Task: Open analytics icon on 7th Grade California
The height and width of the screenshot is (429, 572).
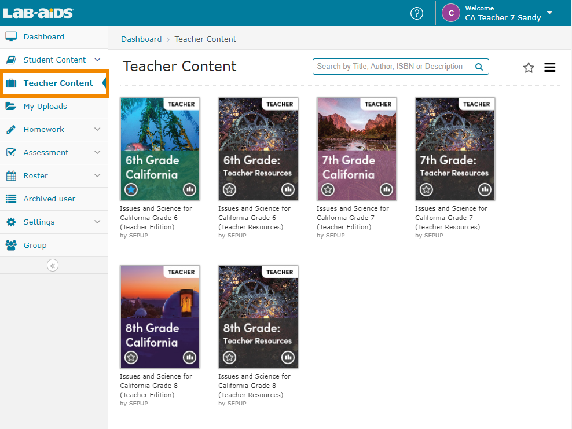Action: coord(386,189)
